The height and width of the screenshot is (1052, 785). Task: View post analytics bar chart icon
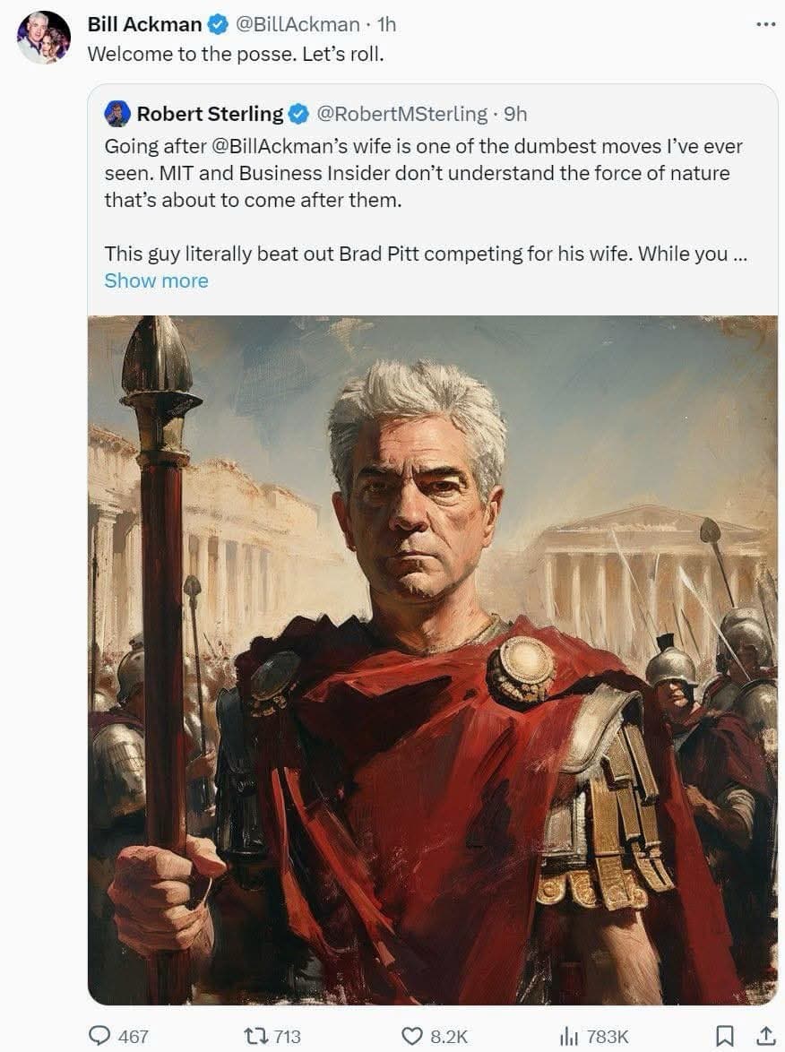569,1036
